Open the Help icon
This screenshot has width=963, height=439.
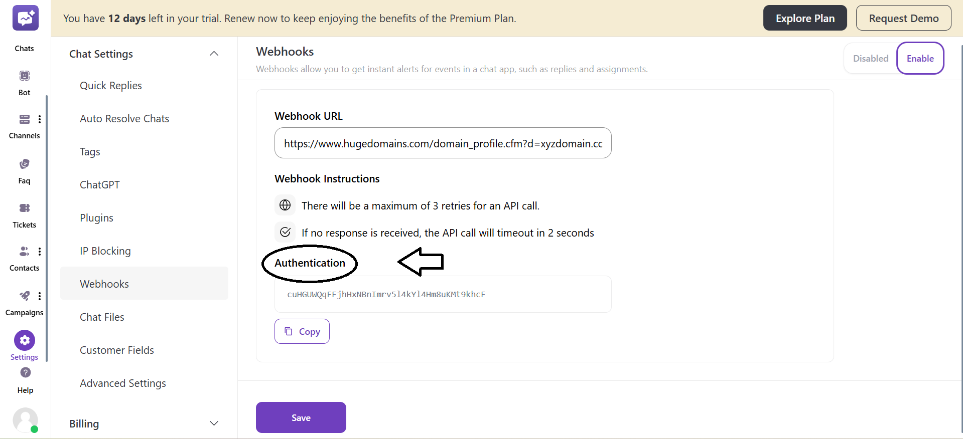pos(25,372)
